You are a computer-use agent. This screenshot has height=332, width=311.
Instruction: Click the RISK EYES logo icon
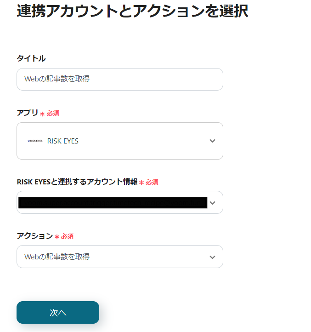pos(35,141)
